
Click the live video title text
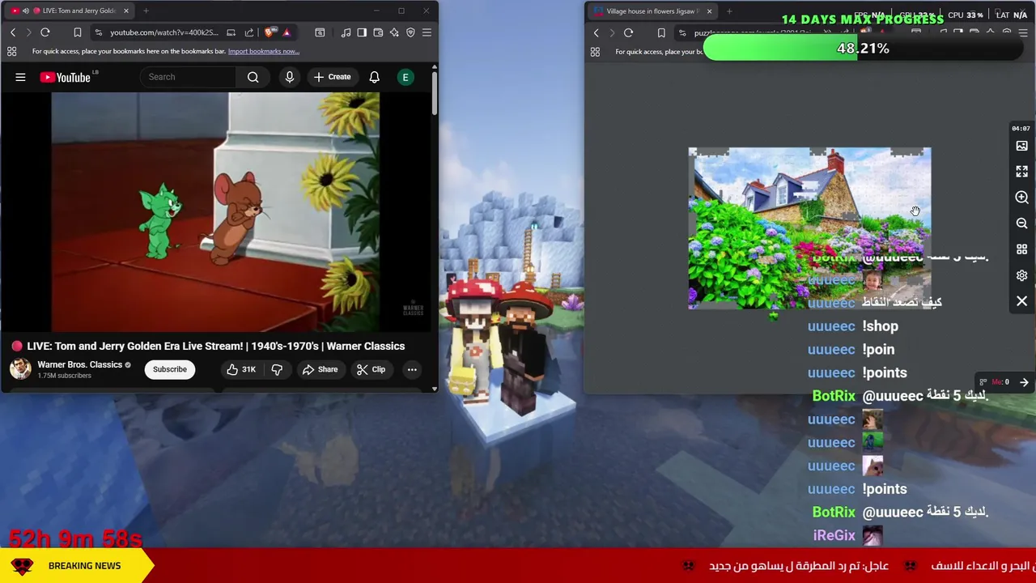coord(215,346)
